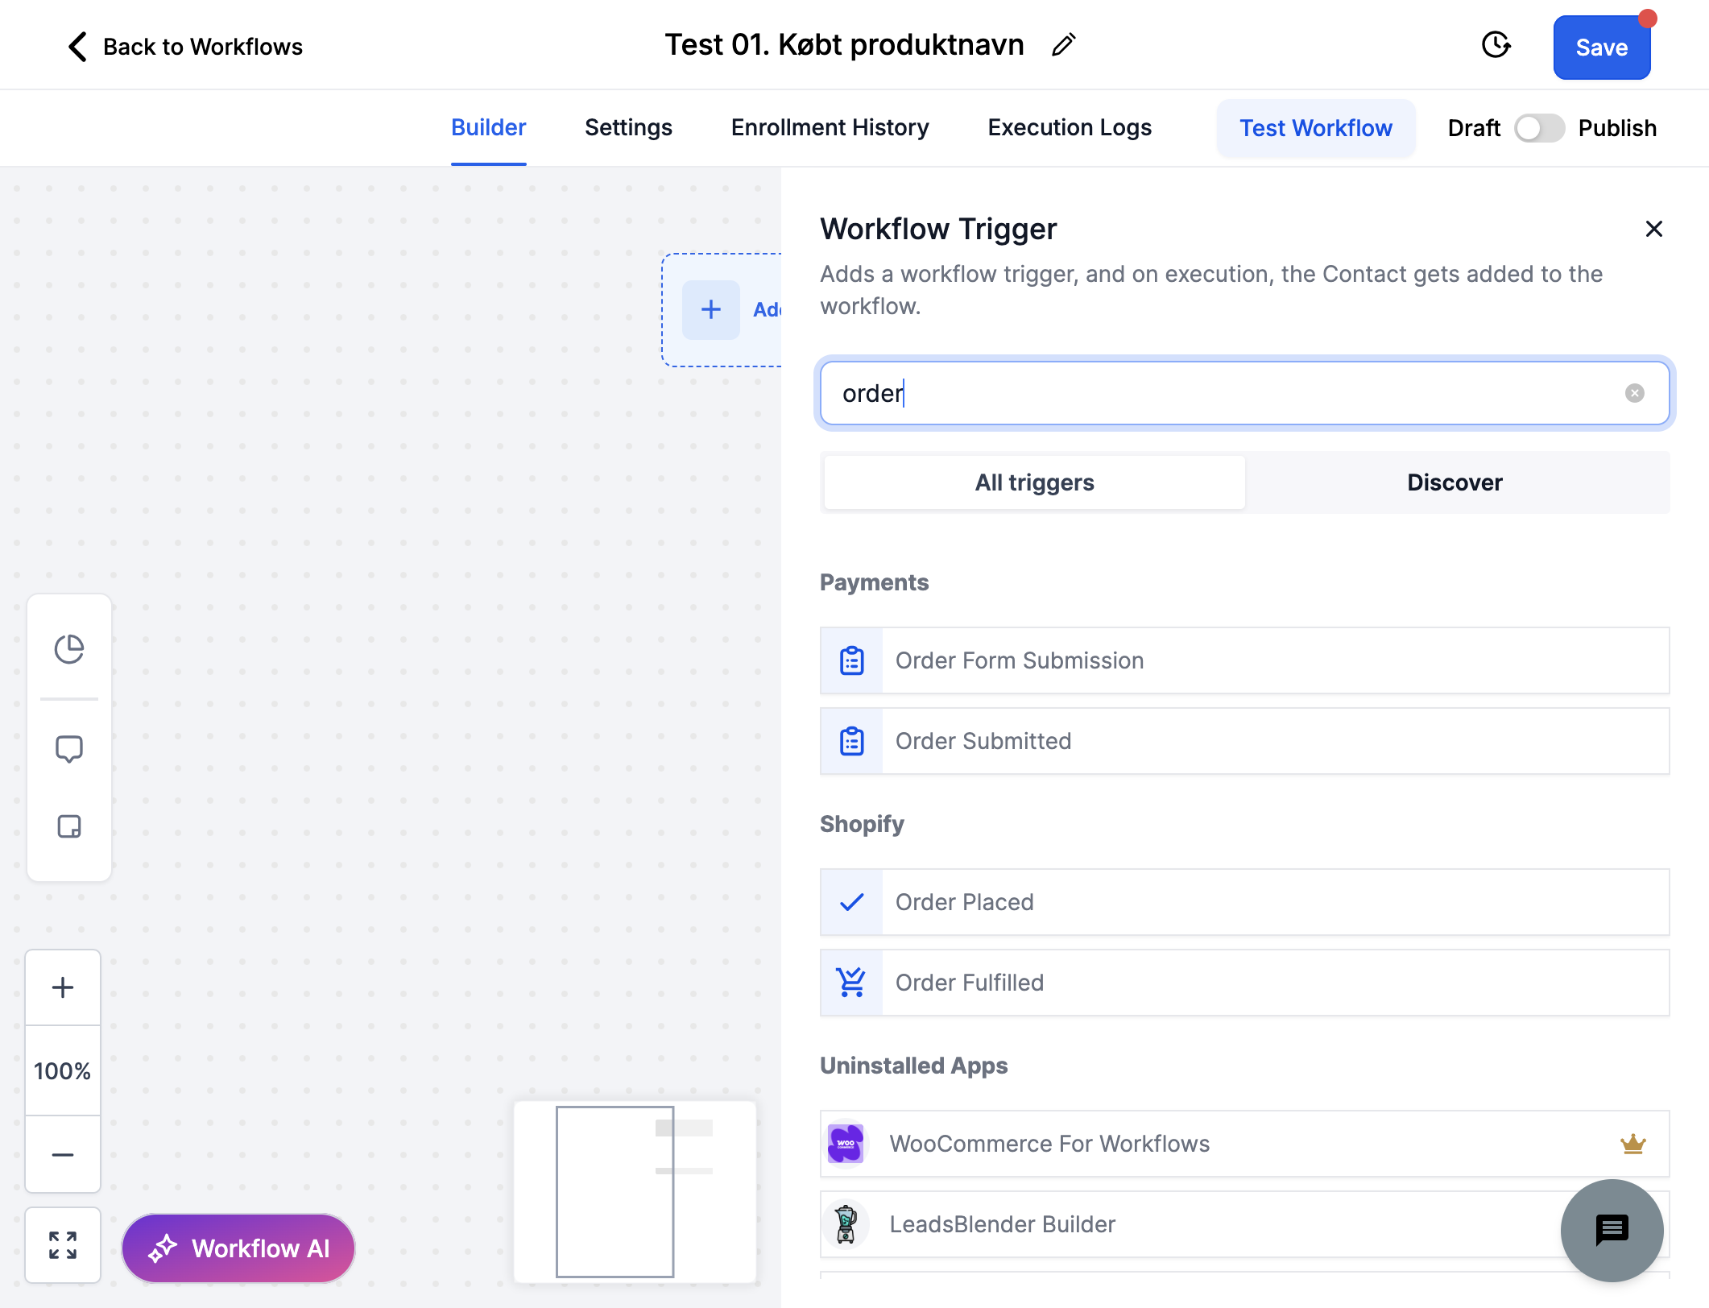Add a sticky note to canvas
Viewport: 1709px width, 1308px height.
point(69,826)
